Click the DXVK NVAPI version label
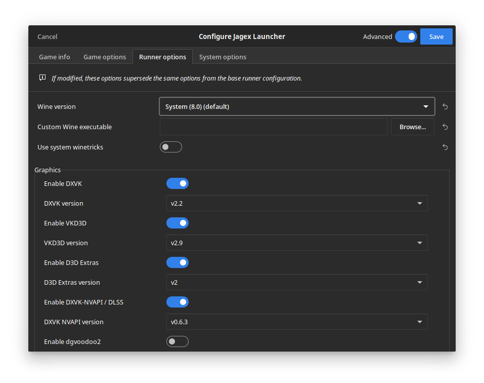The width and height of the screenshot is (484, 383). [x=74, y=322]
